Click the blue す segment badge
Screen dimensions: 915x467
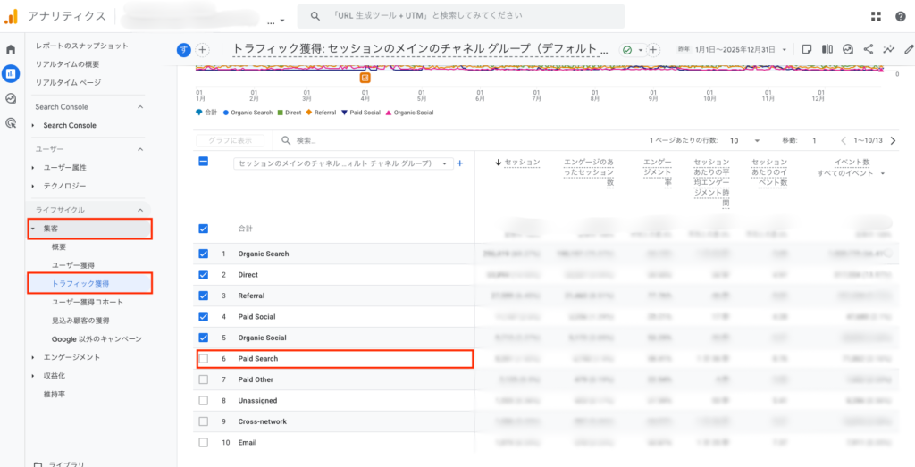(184, 50)
